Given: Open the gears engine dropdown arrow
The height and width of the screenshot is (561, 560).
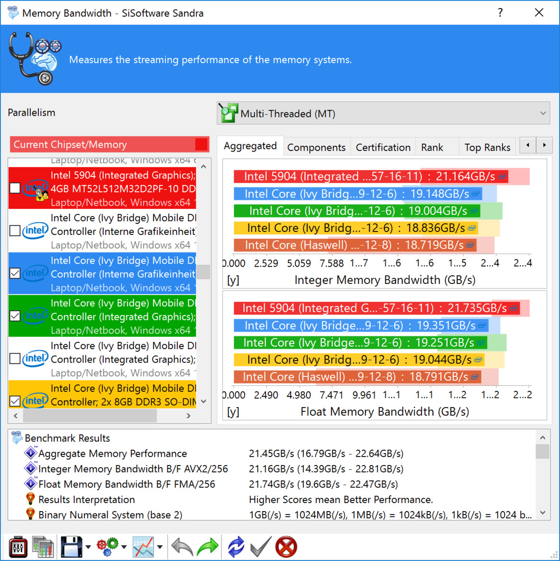Looking at the screenshot, I should click(x=124, y=546).
